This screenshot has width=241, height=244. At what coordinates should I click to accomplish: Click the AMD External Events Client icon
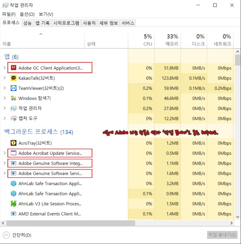(x=14, y=214)
